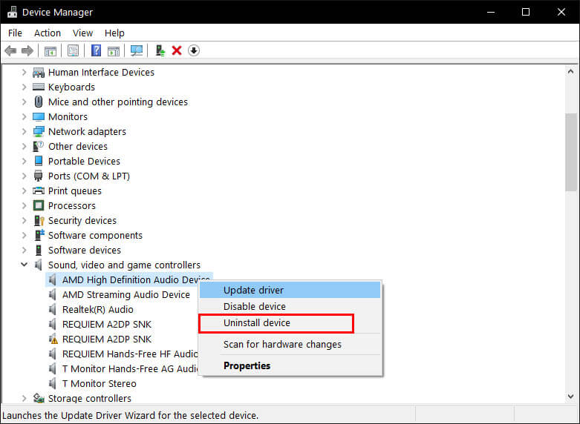Image resolution: width=580 pixels, height=424 pixels.
Task: Expand the Monitors node
Action: tap(24, 116)
